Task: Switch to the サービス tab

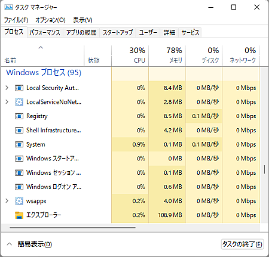Action: tap(190, 32)
